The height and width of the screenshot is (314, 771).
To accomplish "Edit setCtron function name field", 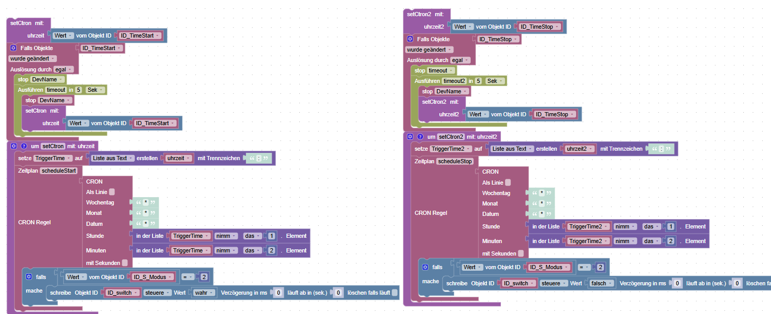I will (53, 146).
